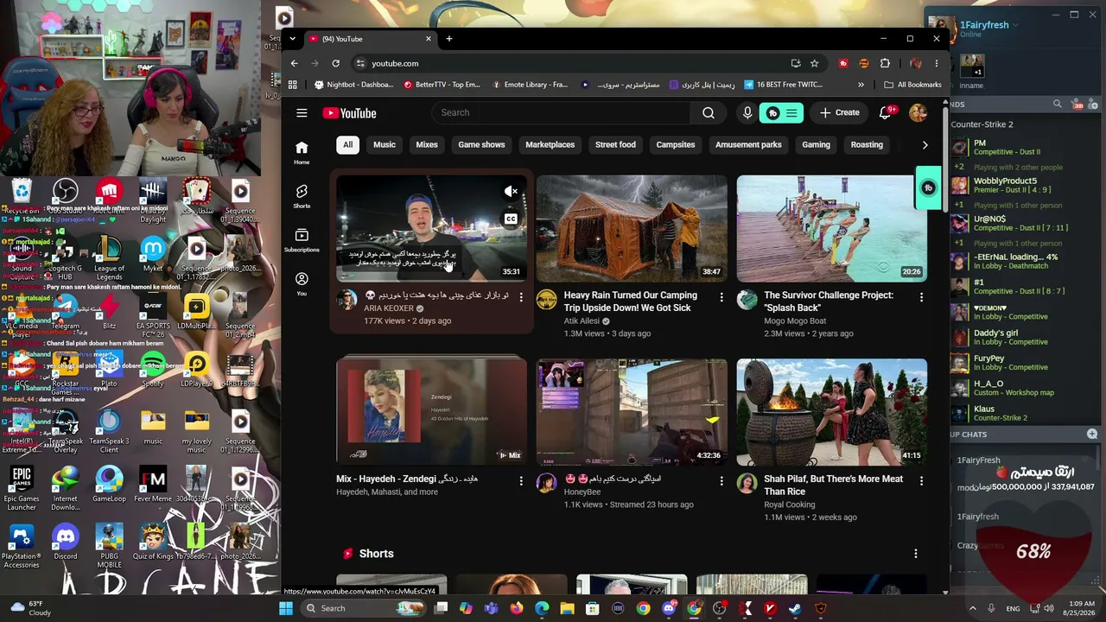Open the browser Extensions puzzle icon

[x=885, y=63]
